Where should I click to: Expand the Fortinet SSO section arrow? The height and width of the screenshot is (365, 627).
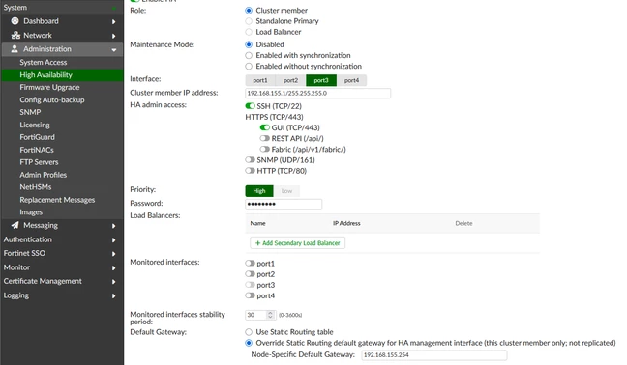(x=113, y=254)
